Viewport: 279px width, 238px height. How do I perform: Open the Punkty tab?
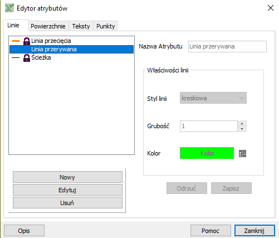pos(106,26)
